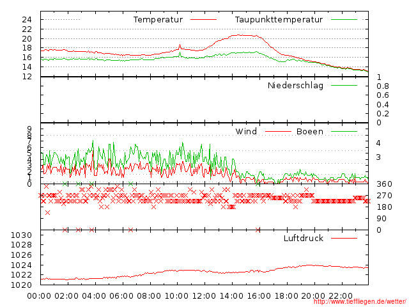Screen dimensions: 409x307
Task: Click the 1022 pressure axis value
Action: tap(21, 275)
